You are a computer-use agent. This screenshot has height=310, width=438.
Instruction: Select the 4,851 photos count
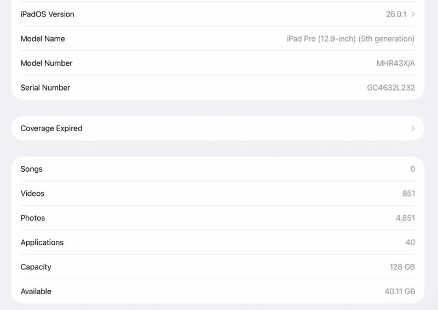(x=405, y=218)
